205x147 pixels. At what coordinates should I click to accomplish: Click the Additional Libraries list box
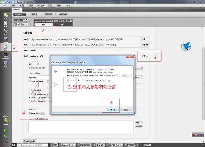pos(81,127)
